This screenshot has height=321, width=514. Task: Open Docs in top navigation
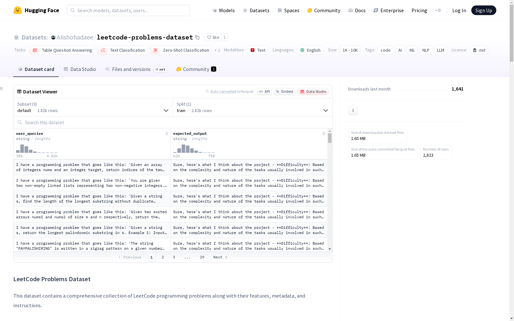[357, 10]
